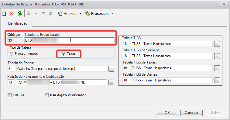The image size is (230, 120).
Task: Expand the Processos dropdown arrow
Action: coord(113,13)
